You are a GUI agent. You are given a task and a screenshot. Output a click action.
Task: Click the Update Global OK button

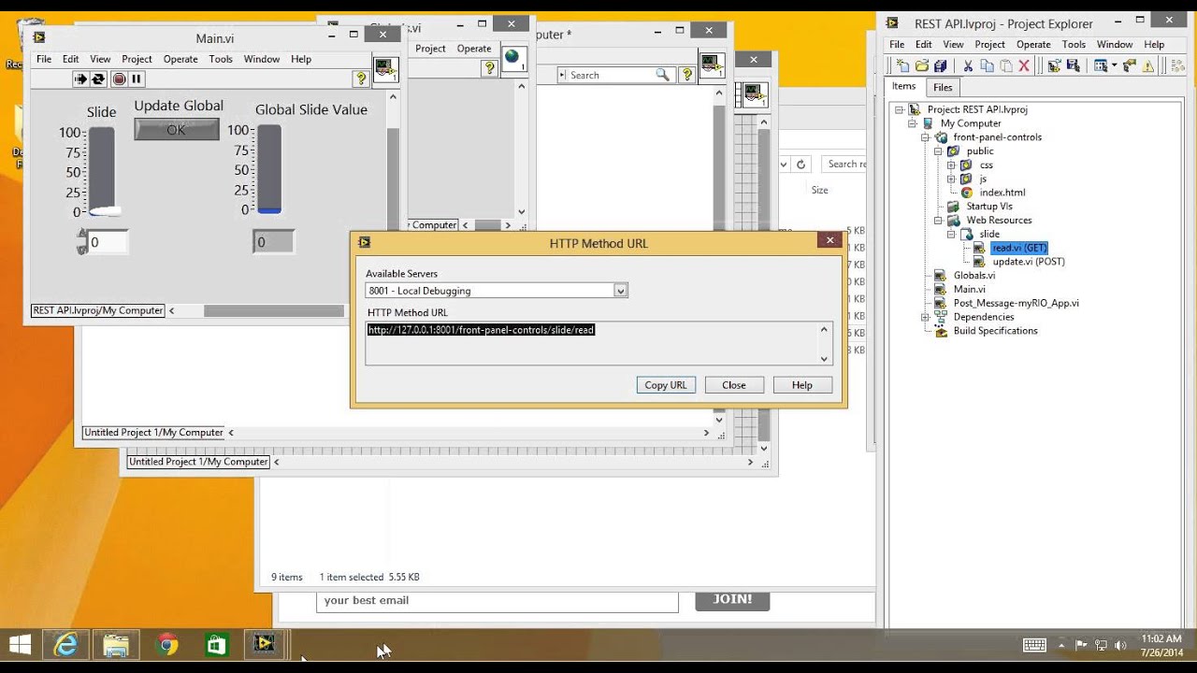(x=177, y=130)
